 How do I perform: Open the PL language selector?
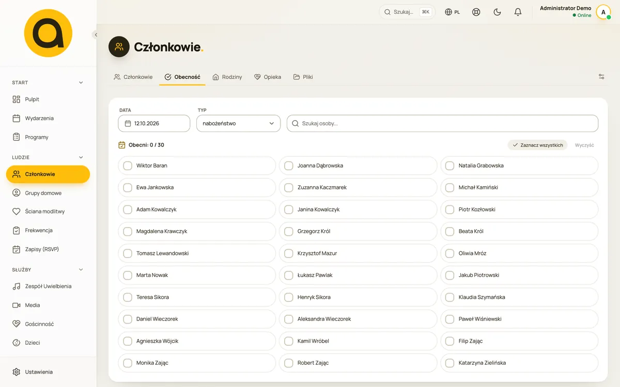[x=453, y=12]
